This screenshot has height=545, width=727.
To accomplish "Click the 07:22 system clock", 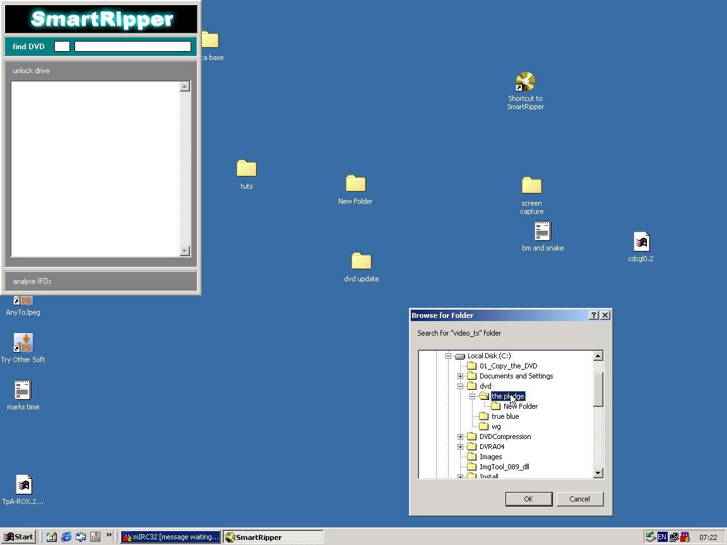I will click(708, 537).
